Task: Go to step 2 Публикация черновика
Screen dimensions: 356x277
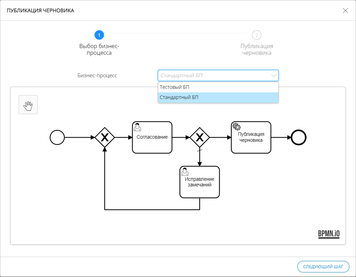Action: tap(257, 35)
